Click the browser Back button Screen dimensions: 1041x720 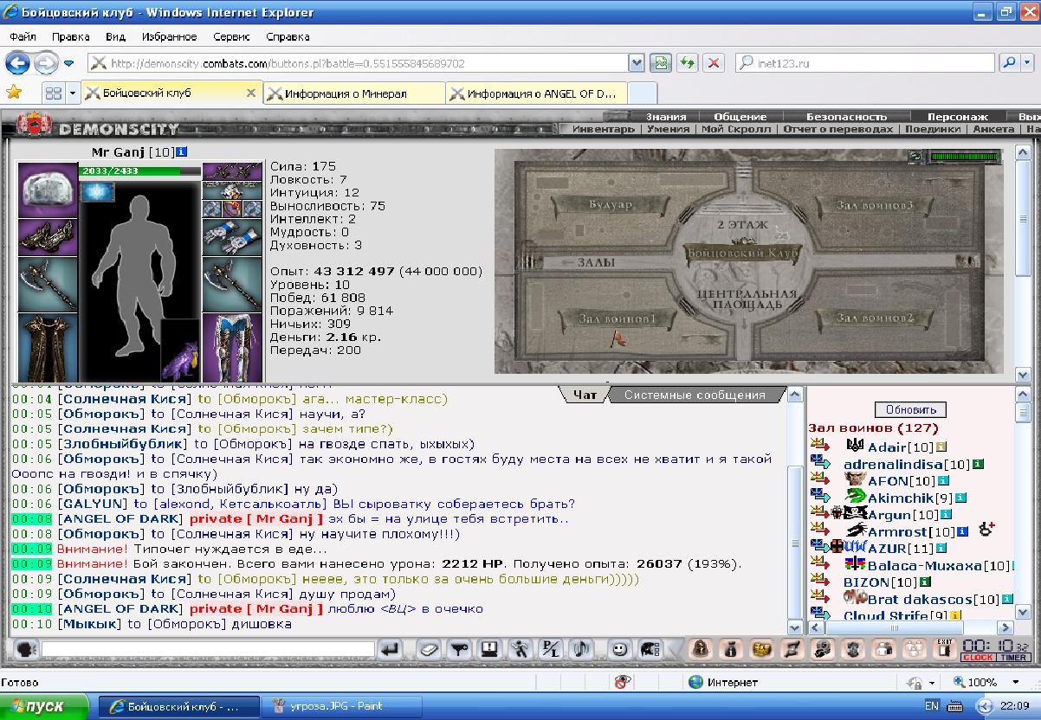pos(18,63)
